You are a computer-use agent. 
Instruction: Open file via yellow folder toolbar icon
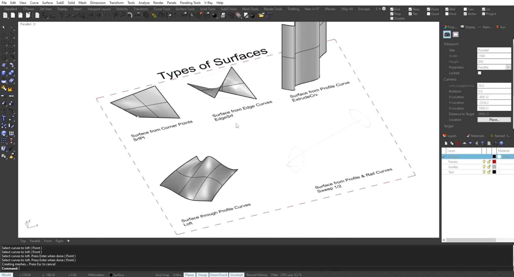261,15
